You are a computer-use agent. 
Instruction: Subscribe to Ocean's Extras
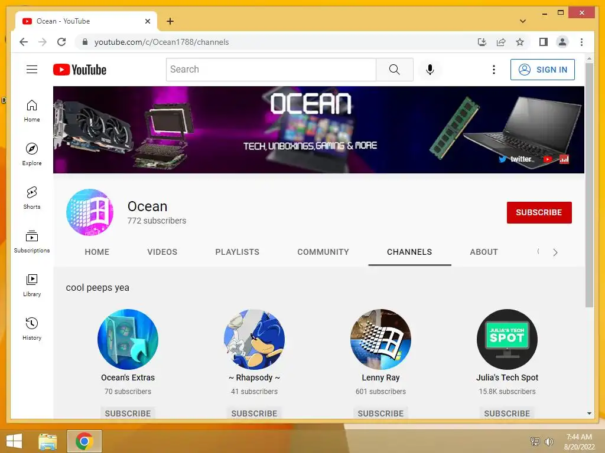128,413
